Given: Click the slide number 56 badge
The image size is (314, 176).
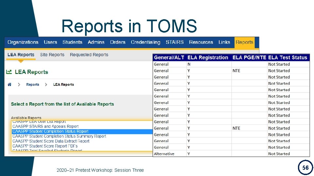Looking at the screenshot, I should pyautogui.click(x=305, y=168).
